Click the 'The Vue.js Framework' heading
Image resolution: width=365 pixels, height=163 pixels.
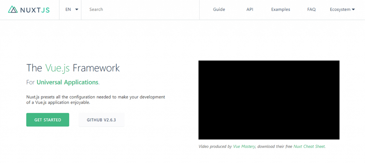[73, 68]
